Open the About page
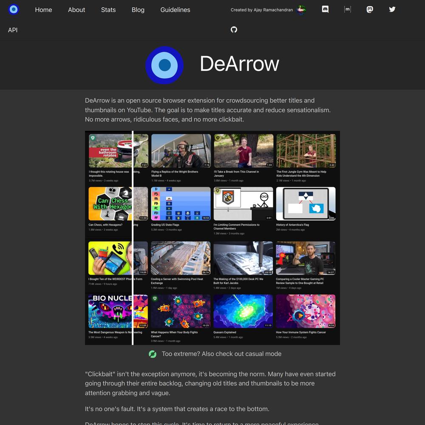Image resolution: width=425 pixels, height=425 pixels. (x=76, y=10)
